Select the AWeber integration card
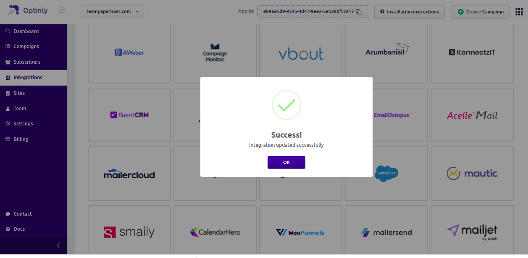 129,53
